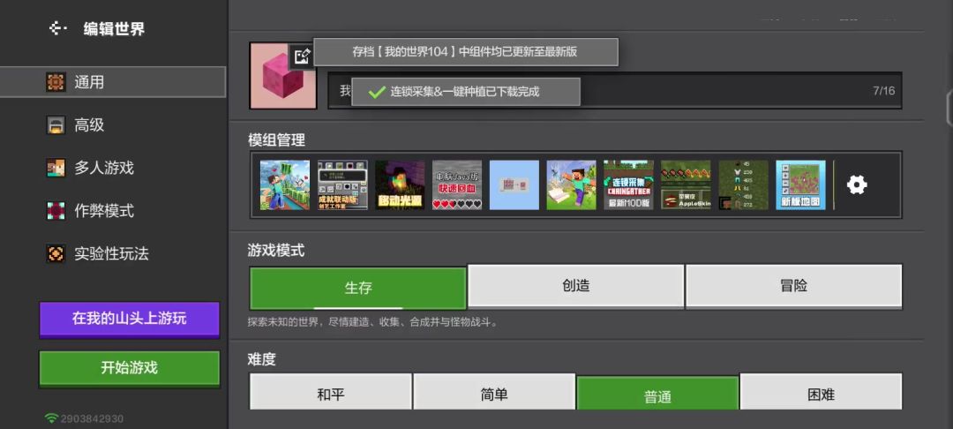Image resolution: width=953 pixels, height=429 pixels.
Task: Open mod management settings gear
Action: tap(857, 184)
